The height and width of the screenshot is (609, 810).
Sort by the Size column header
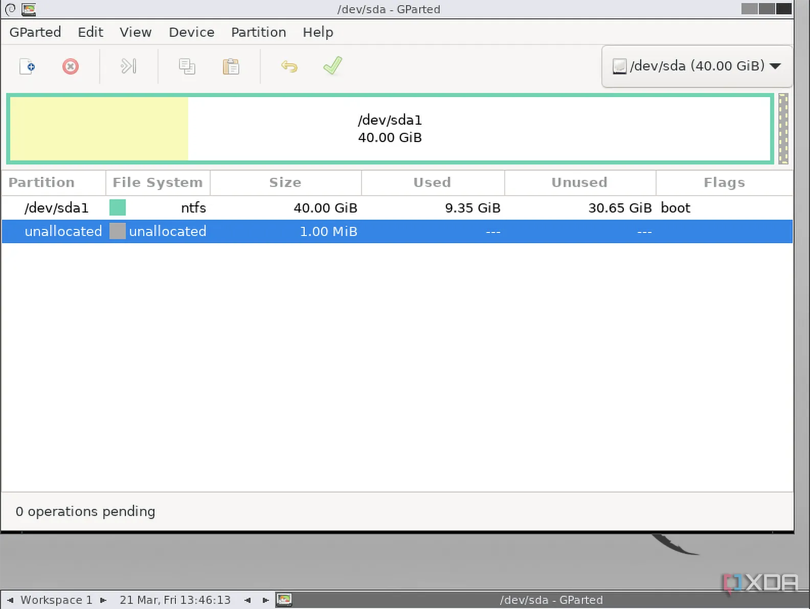point(285,182)
